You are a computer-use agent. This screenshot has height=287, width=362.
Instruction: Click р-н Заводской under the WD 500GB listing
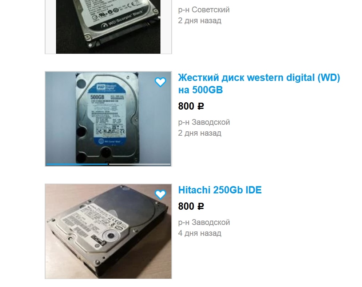(x=204, y=122)
